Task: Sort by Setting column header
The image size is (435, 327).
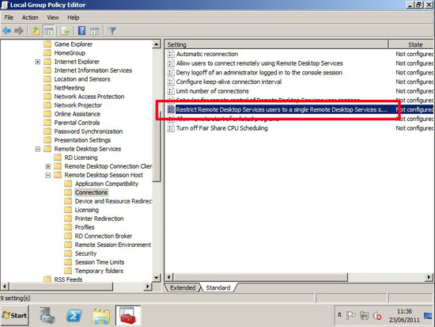Action: (x=276, y=44)
